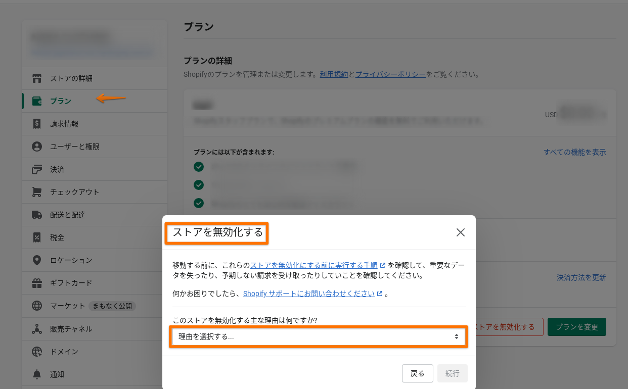The width and height of the screenshot is (628, 389).
Task: Open 税金 settings in the sidebar
Action: click(95, 237)
